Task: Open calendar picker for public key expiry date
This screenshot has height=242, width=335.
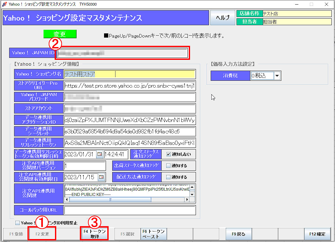Action: tap(101, 177)
